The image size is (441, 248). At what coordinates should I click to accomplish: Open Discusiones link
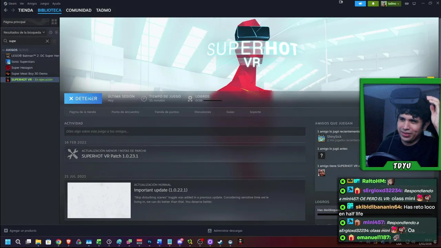(x=203, y=112)
